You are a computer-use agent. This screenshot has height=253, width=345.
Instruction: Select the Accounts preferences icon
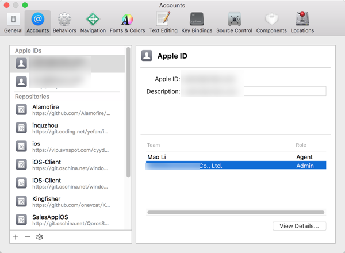pos(37,23)
